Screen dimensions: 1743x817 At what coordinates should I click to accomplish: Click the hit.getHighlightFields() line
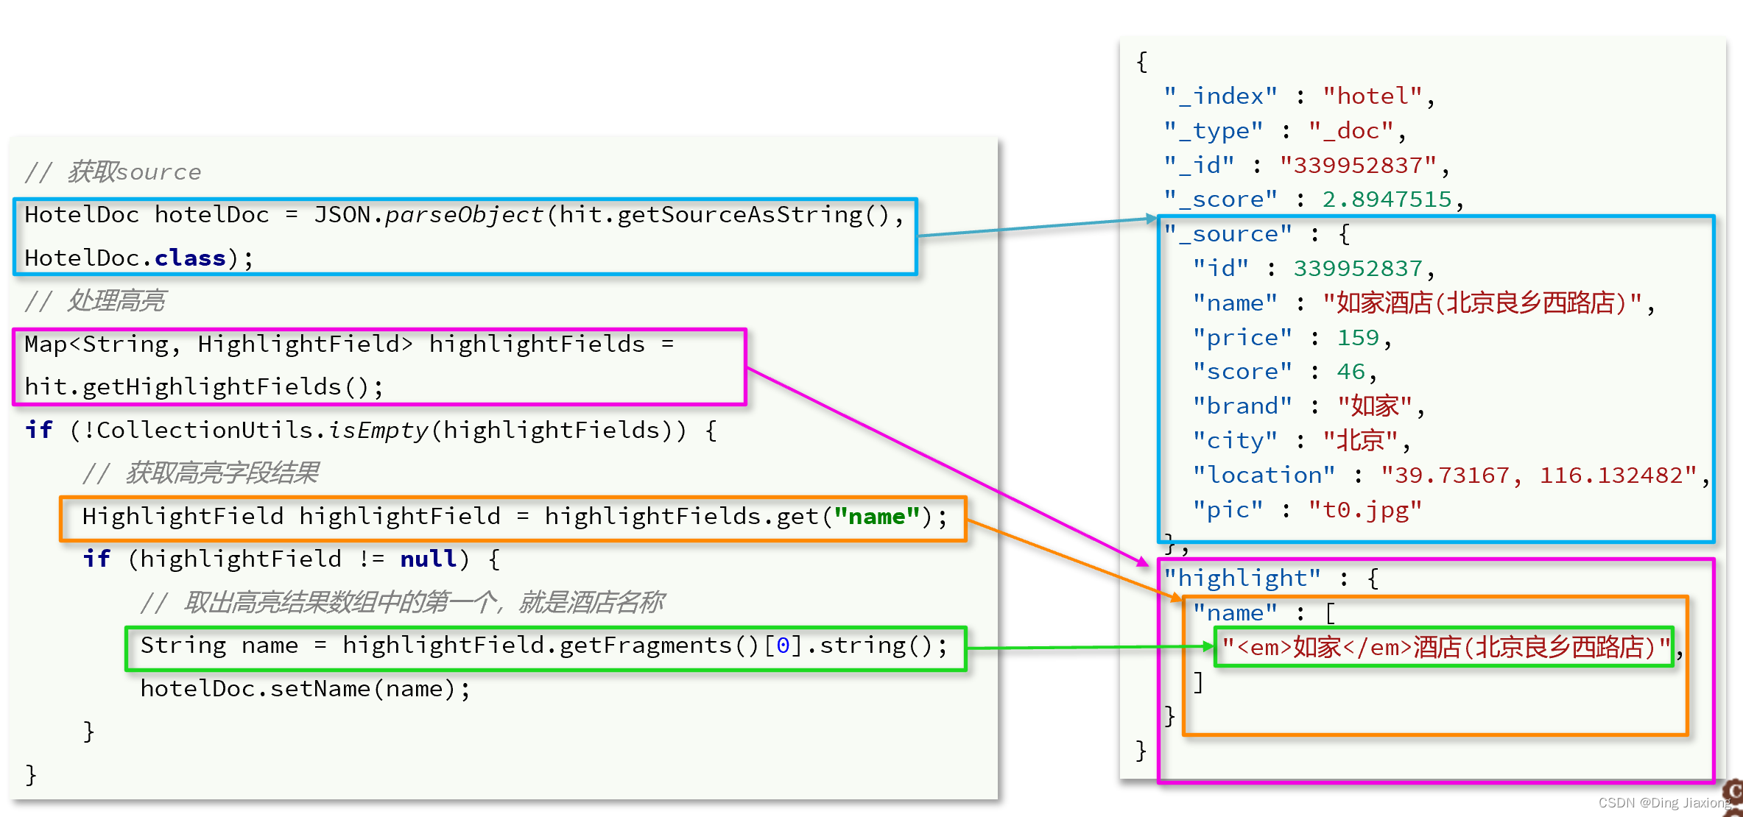(x=203, y=387)
